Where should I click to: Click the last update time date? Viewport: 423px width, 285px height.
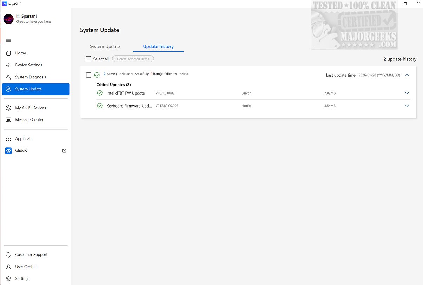coord(379,75)
